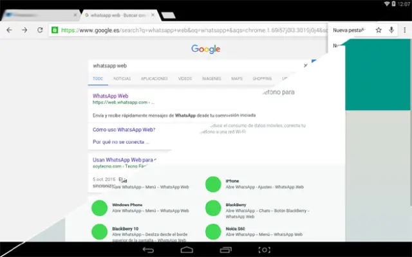Tap the screenshot icon in the navigation bar
The height and width of the screenshot is (257, 412).
point(264,249)
